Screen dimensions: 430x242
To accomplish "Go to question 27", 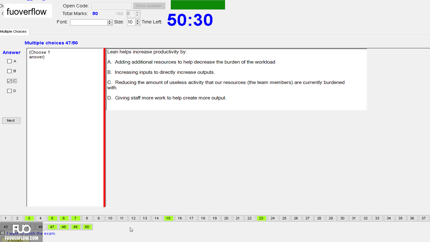I will point(308,218).
